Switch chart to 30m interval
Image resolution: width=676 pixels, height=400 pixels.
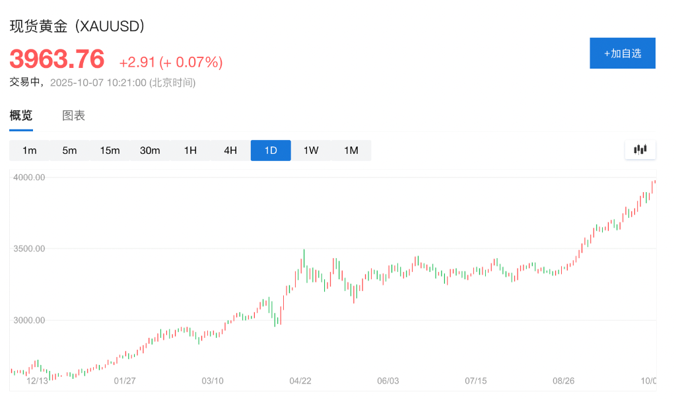click(x=150, y=150)
